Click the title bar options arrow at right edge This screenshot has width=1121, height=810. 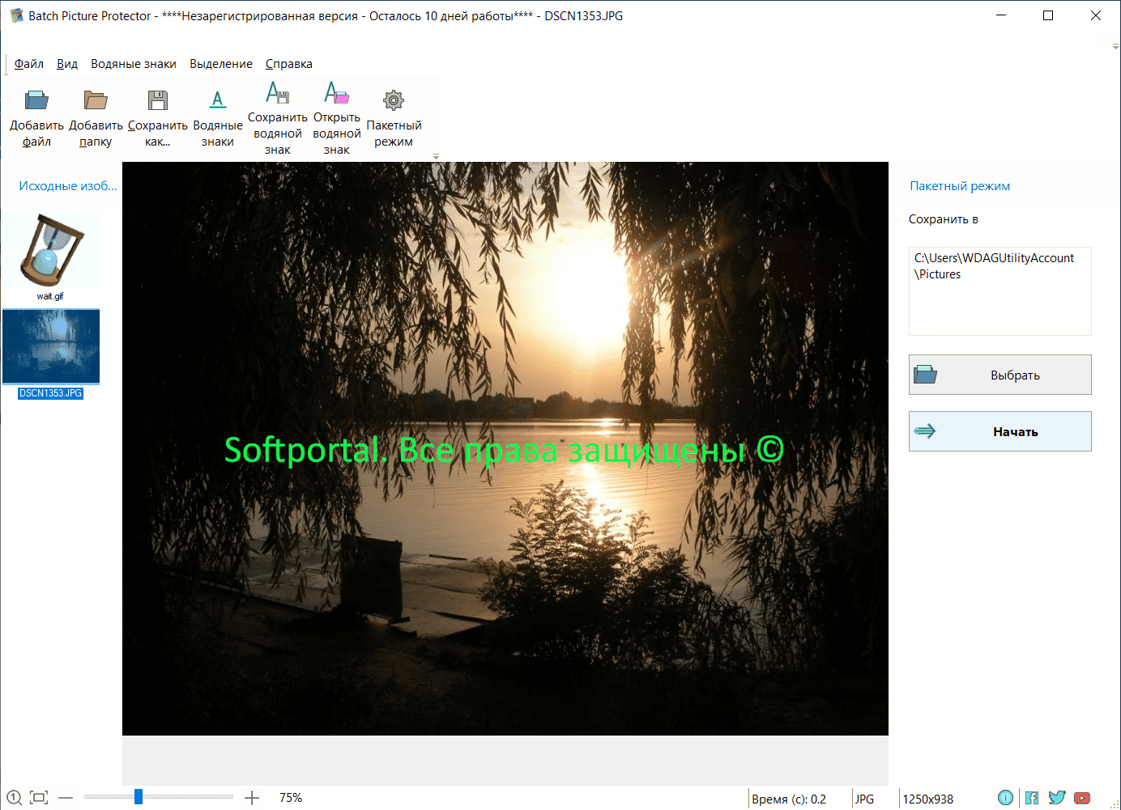1115,47
